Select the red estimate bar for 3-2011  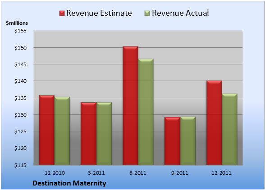pos(88,133)
